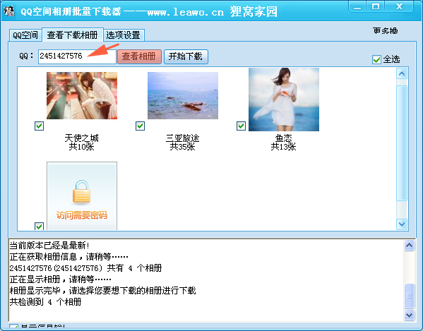Click the log panel scrollbar thumb
Viewport: 423px width, 331px height.
click(x=410, y=296)
